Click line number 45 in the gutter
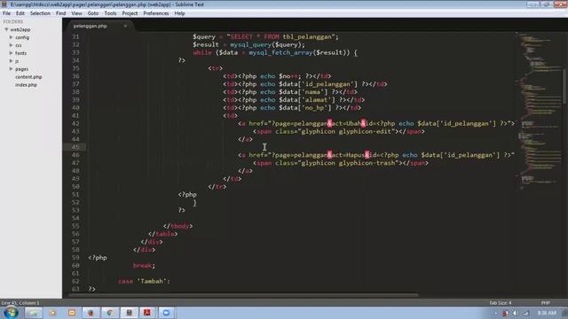 click(x=75, y=147)
